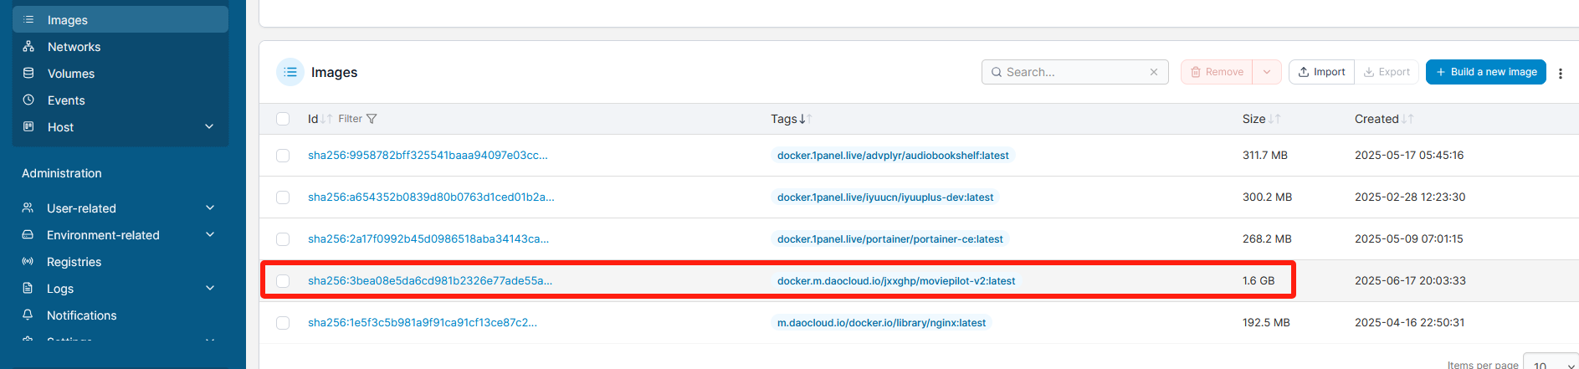Select the portainer-ce image checkbox
The image size is (1579, 369).
(x=283, y=239)
